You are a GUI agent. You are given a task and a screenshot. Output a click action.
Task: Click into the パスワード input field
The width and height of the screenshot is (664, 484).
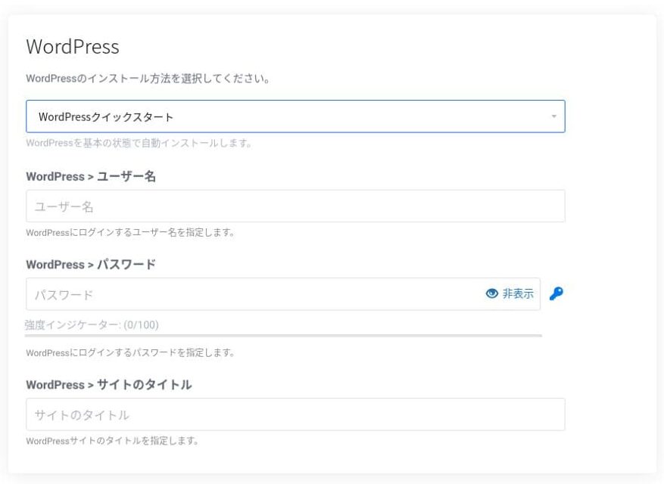250,294
